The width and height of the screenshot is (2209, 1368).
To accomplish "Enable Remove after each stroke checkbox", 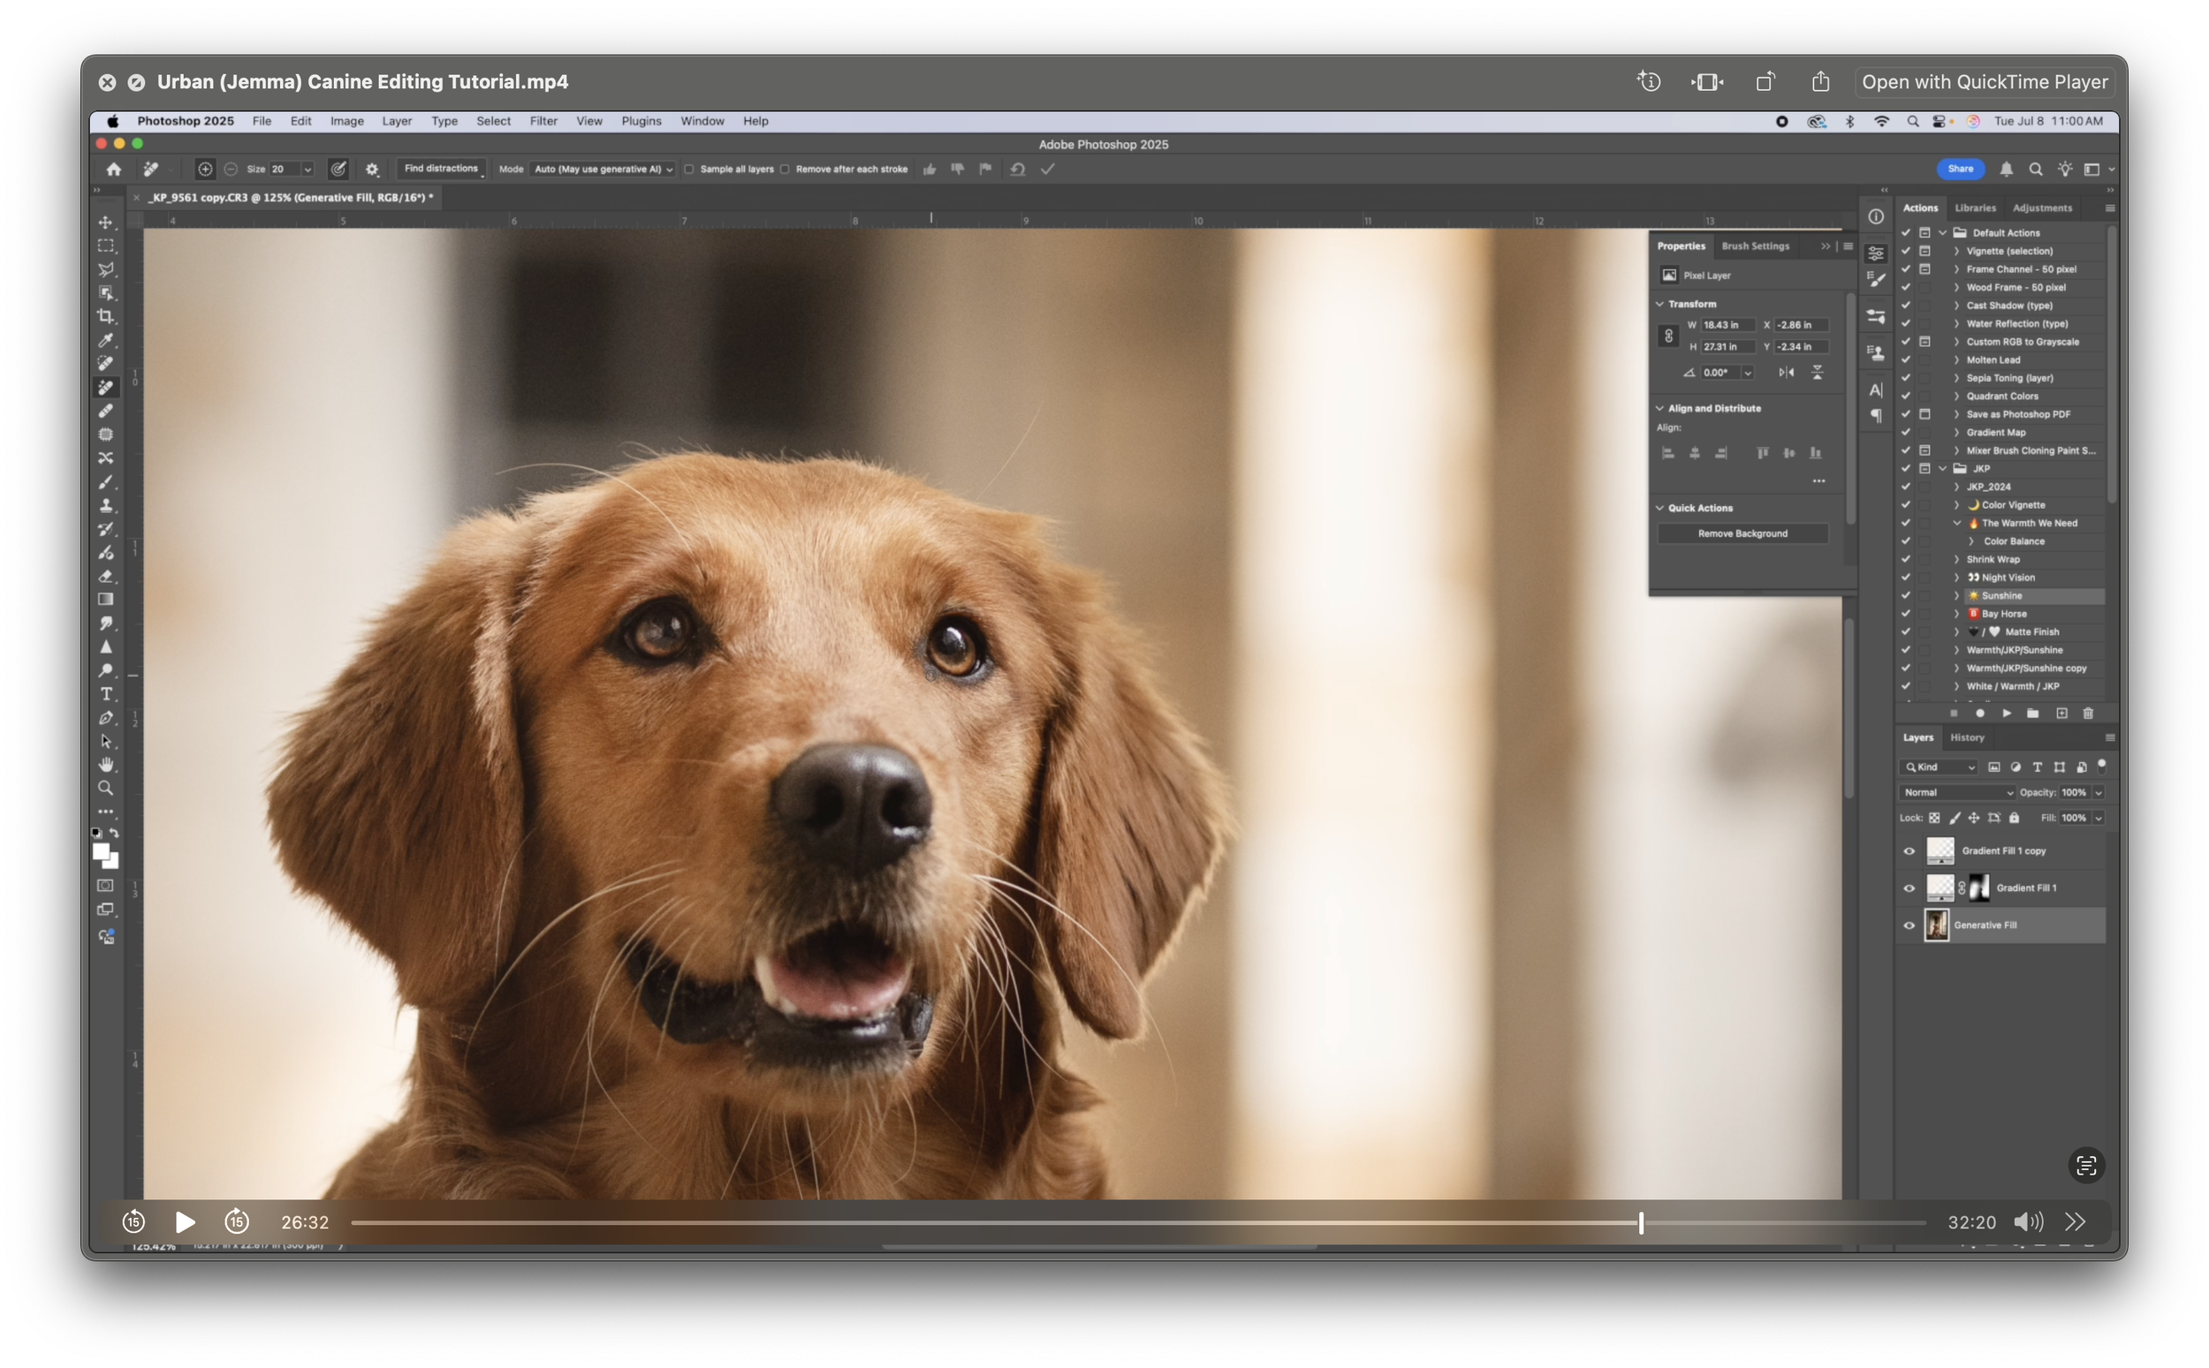I will coord(786,170).
